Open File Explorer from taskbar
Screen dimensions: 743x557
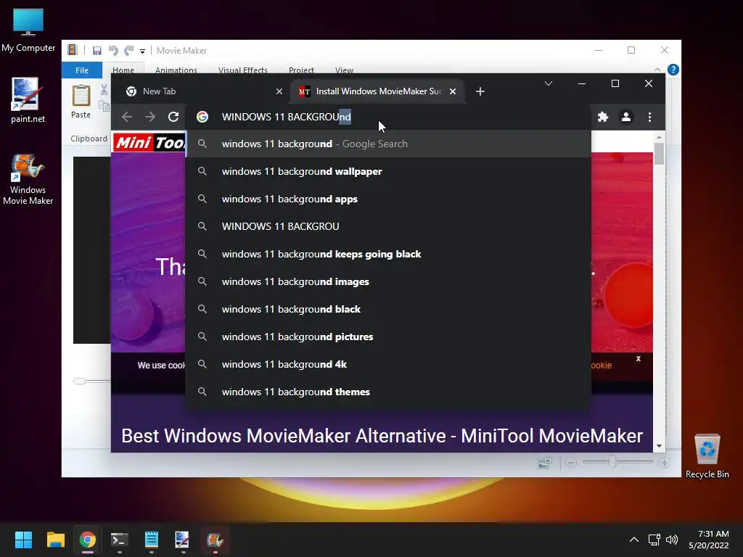(55, 540)
